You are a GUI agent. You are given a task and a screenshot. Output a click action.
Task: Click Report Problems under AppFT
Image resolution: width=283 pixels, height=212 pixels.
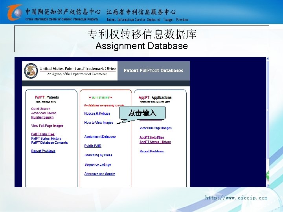(x=152, y=151)
